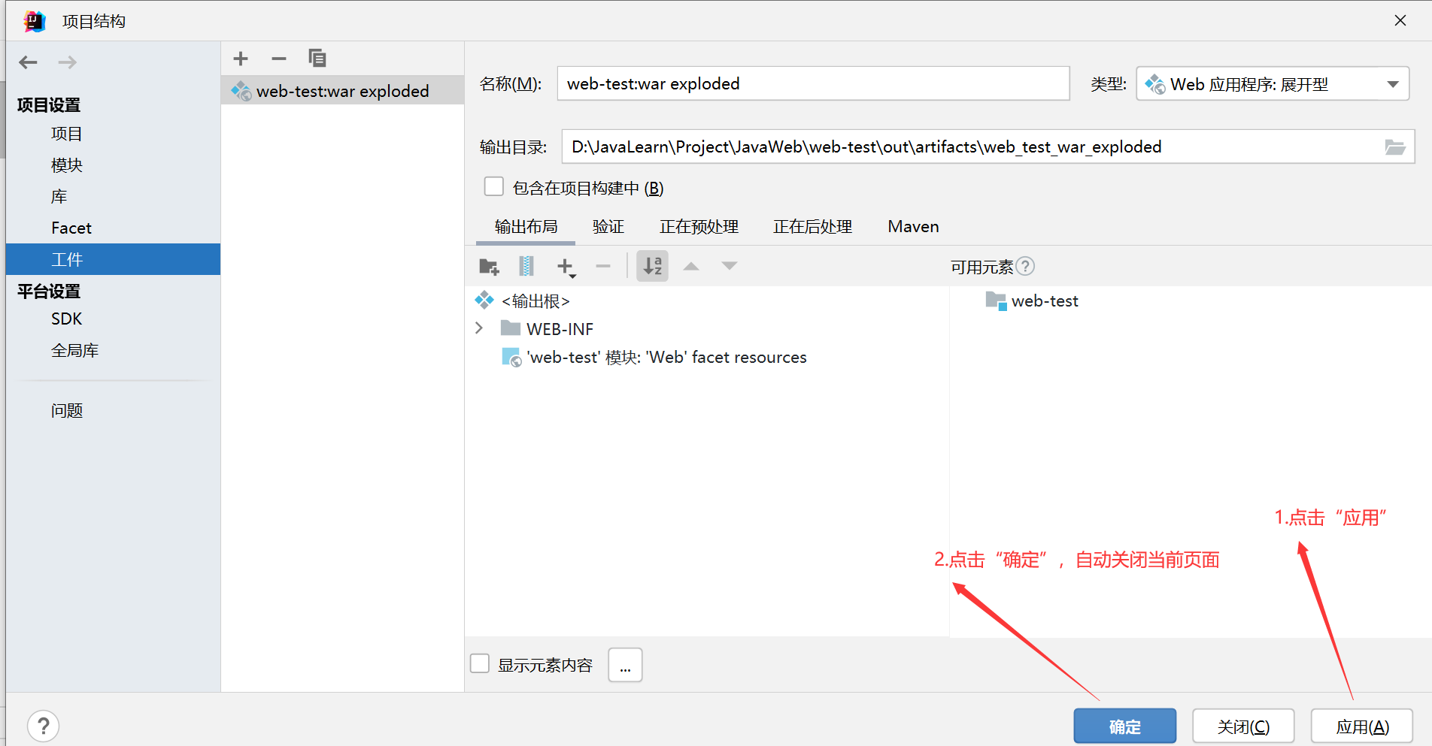The height and width of the screenshot is (746, 1432).
Task: Click the Web facet resources icon
Action: pos(511,357)
